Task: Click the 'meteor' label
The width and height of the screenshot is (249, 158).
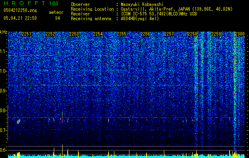Action: click(x=56, y=12)
